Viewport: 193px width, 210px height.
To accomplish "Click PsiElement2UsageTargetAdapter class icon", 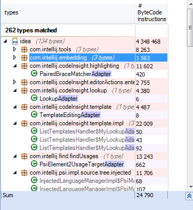I will click(x=34, y=164).
